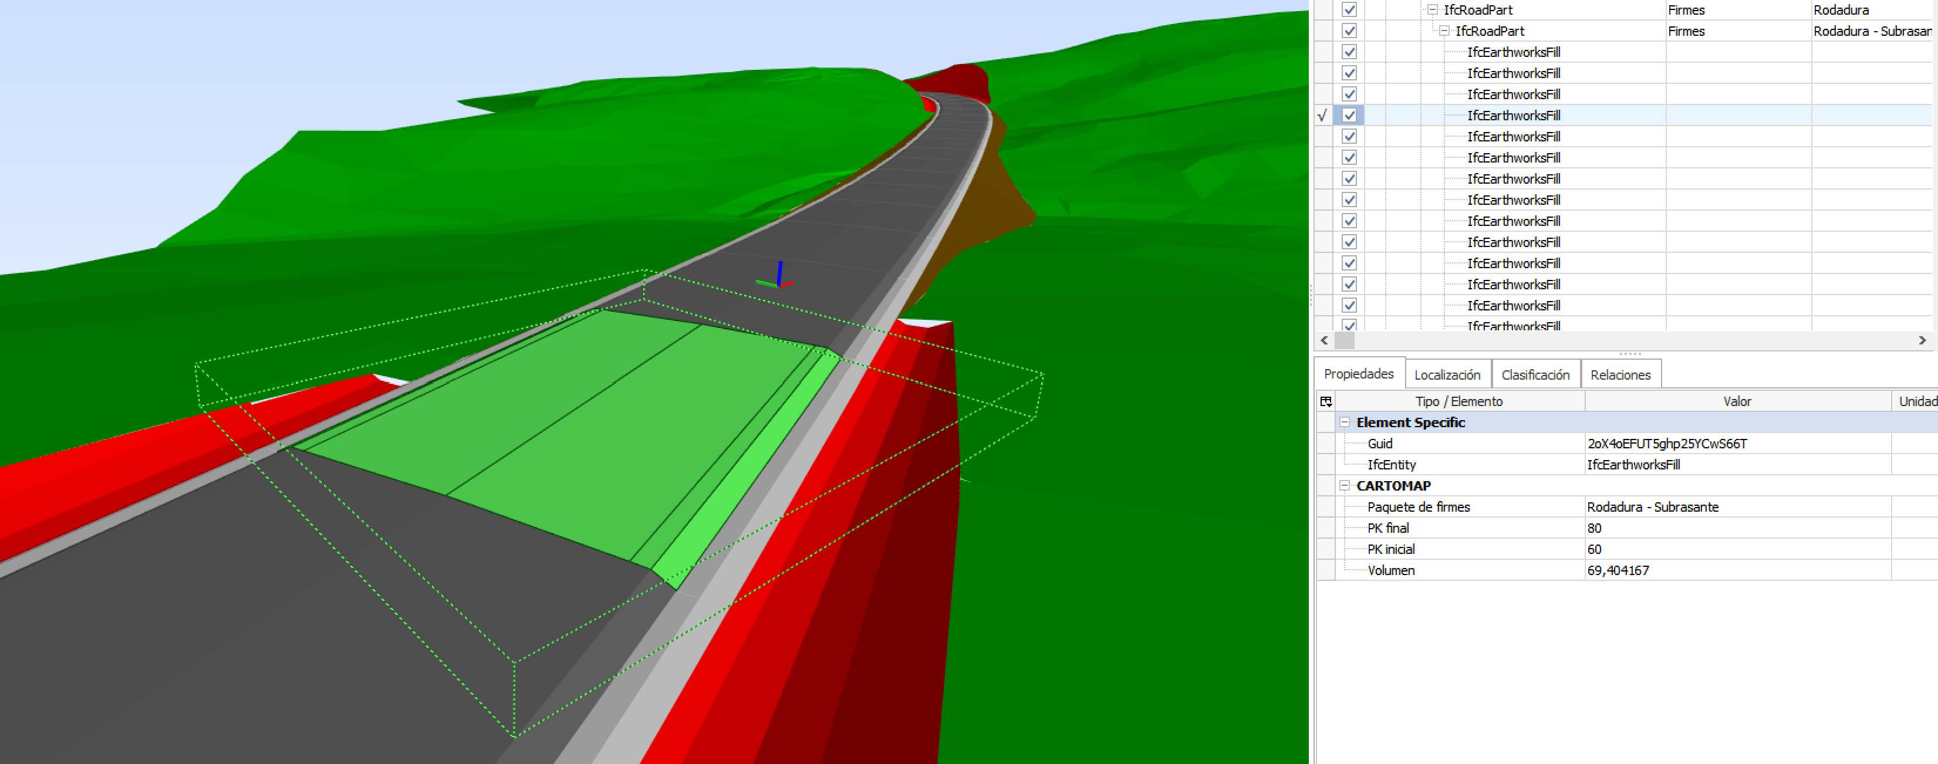Click the right scroll arrow of tree panel
This screenshot has height=764, width=1938.
pyautogui.click(x=1922, y=341)
